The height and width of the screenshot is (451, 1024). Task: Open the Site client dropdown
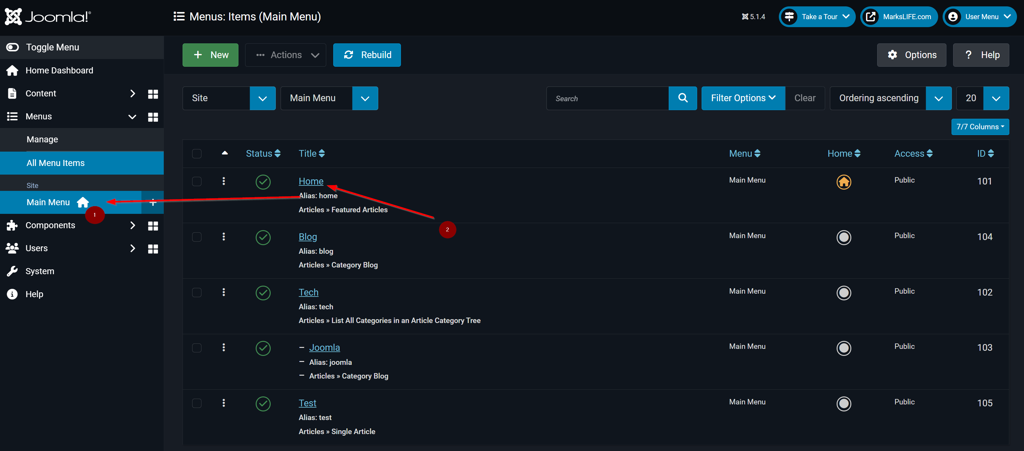coord(229,98)
